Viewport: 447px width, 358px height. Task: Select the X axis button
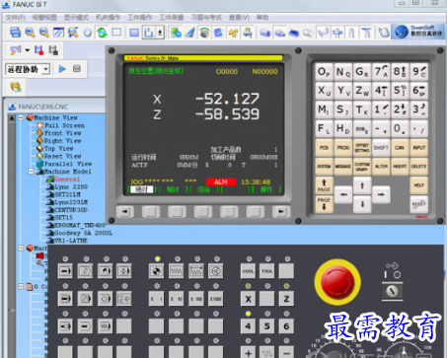pyautogui.click(x=248, y=299)
